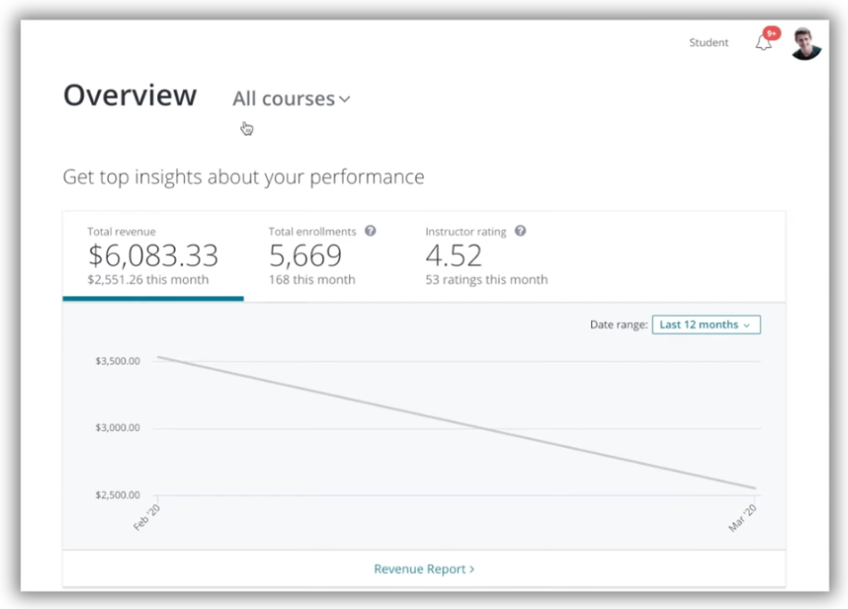
Task: Click the Feb '20 chart data point
Action: click(158, 357)
